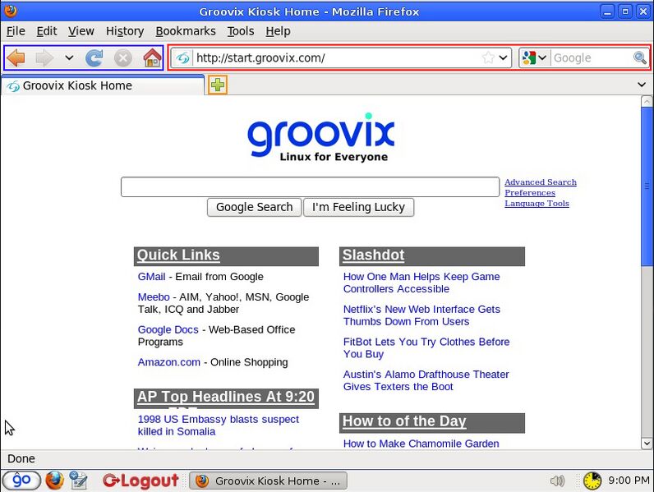The width and height of the screenshot is (654, 492).
Task: Click the Firefox icon in title bar
Action: pos(11,11)
